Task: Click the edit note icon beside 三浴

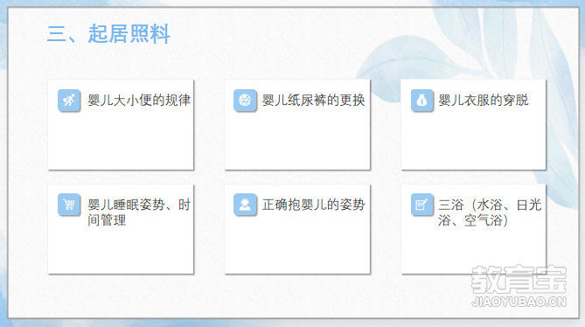Action: [422, 205]
